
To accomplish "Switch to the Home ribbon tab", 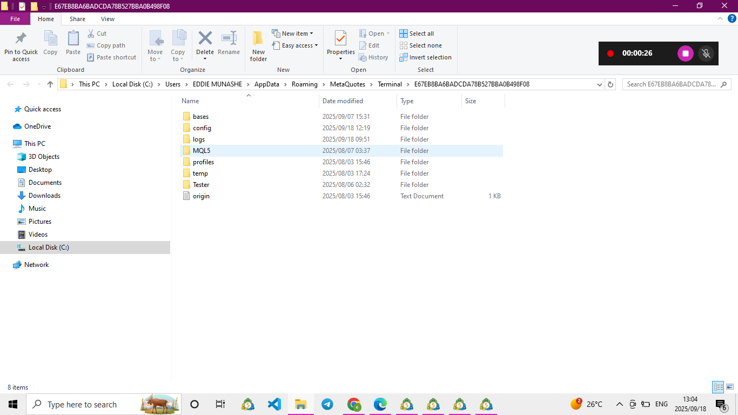I will point(46,19).
